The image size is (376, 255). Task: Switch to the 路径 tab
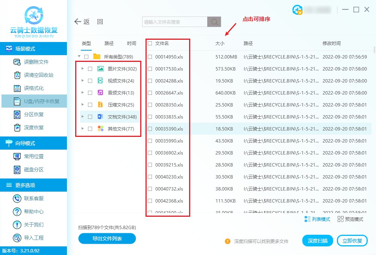coord(109,43)
